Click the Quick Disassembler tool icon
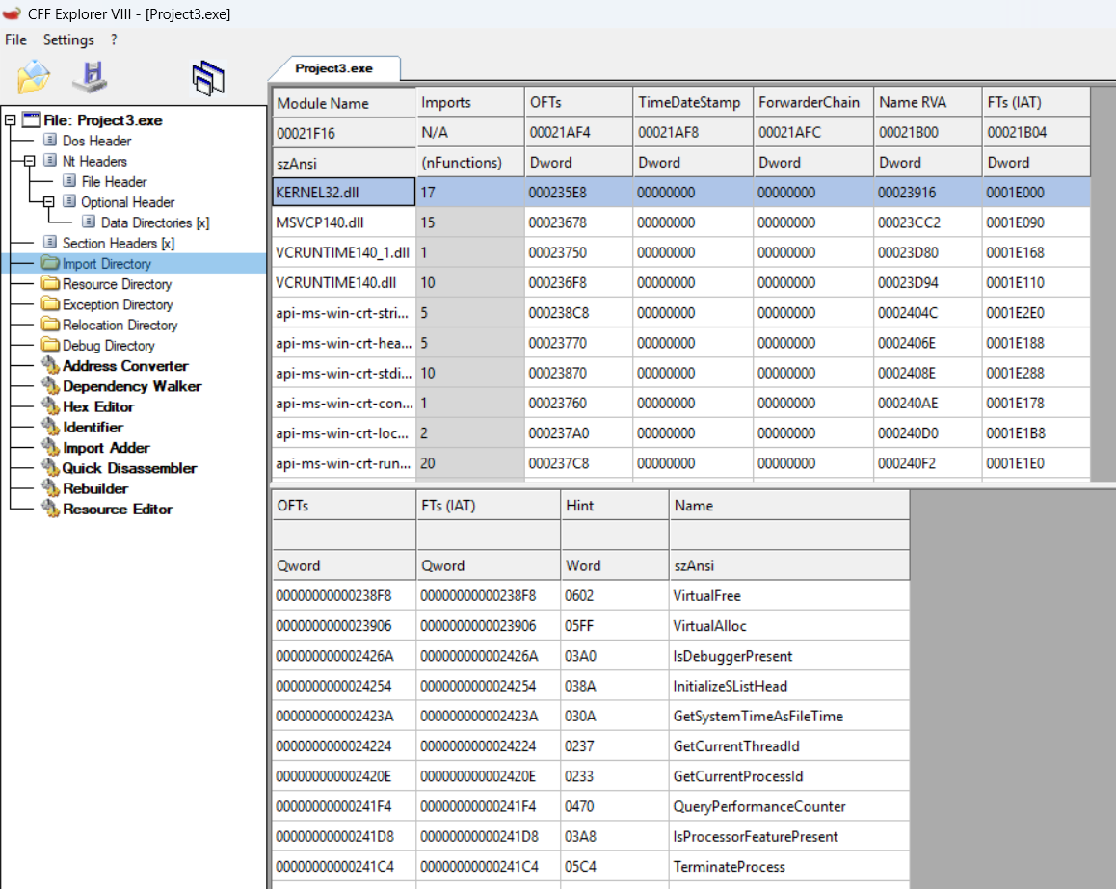1116x889 pixels. (50, 467)
